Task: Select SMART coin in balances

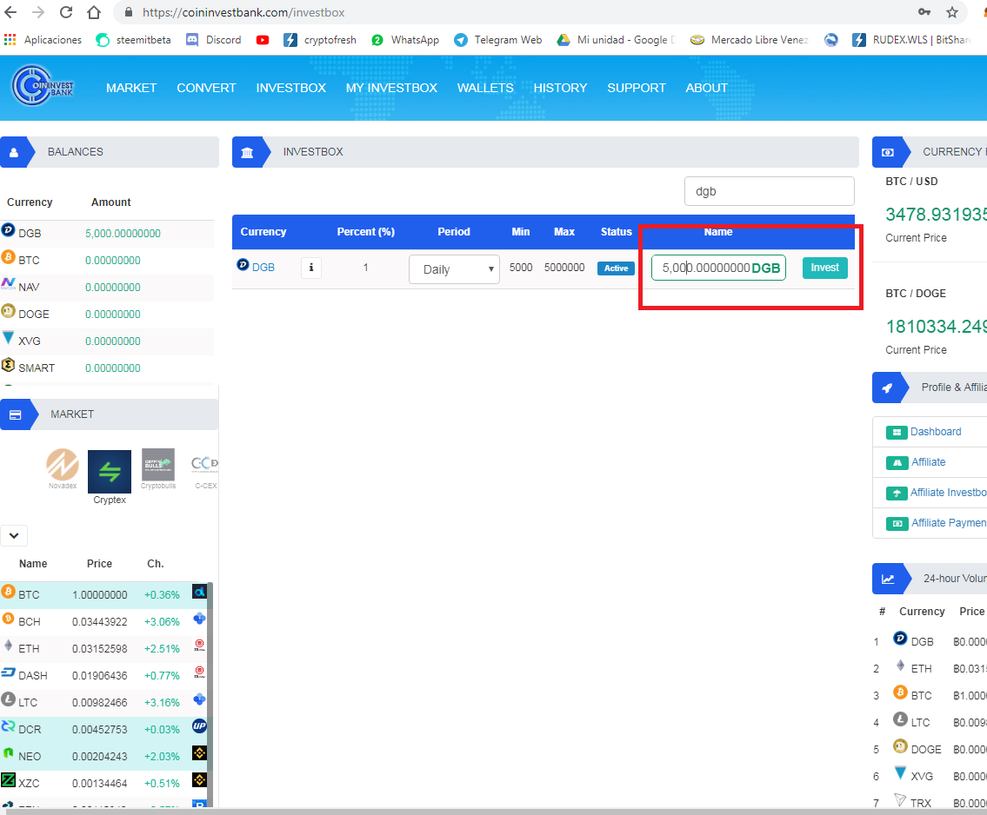Action: pyautogui.click(x=107, y=368)
